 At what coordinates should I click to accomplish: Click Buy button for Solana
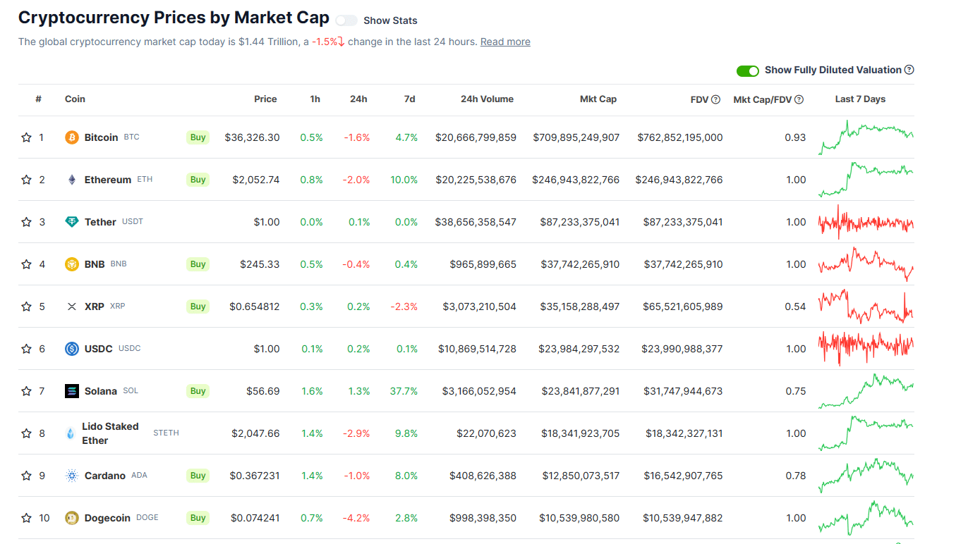point(198,391)
